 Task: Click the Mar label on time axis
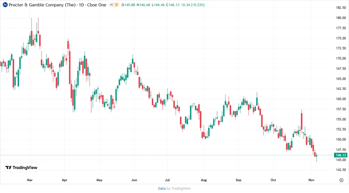click(29, 180)
